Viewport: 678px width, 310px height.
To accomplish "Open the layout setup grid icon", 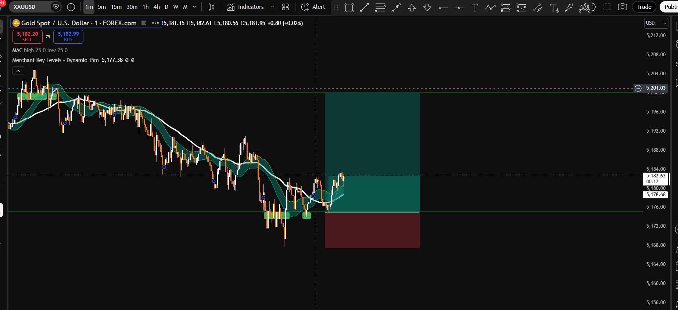I will [x=285, y=7].
